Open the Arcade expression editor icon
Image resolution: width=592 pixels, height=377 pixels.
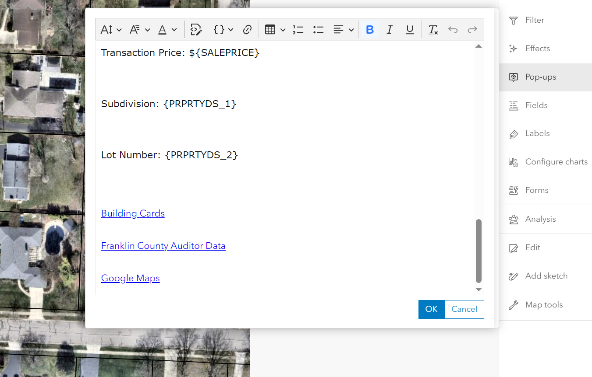pos(196,29)
